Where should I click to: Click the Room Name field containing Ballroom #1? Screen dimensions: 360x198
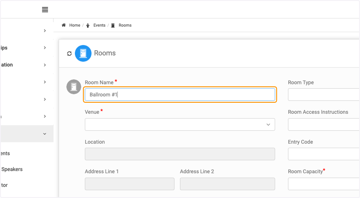(180, 95)
